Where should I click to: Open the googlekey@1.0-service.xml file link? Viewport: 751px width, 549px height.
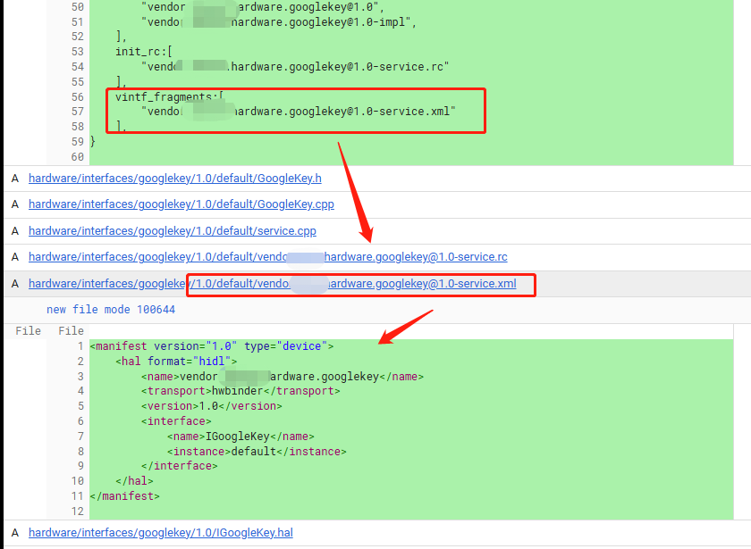point(272,284)
